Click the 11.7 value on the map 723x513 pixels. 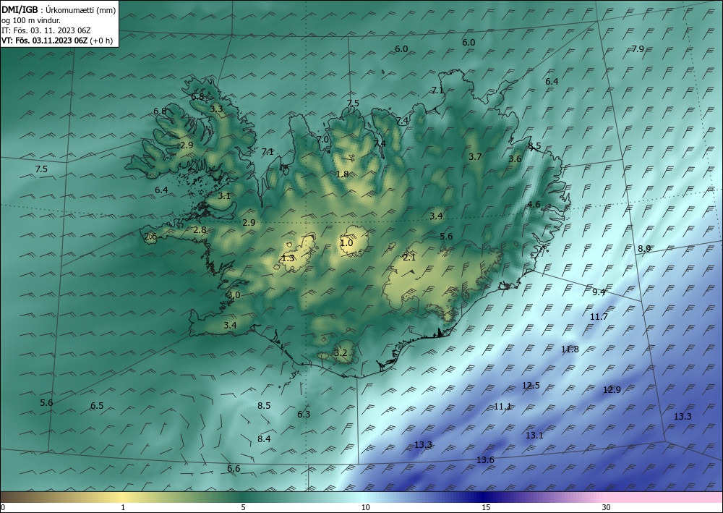click(x=599, y=316)
